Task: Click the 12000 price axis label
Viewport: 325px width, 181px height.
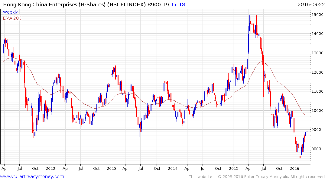Action: [316, 72]
